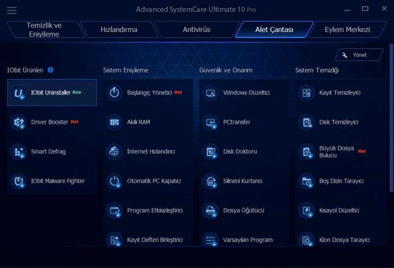Click the Varsayılan Program label

tap(248, 240)
